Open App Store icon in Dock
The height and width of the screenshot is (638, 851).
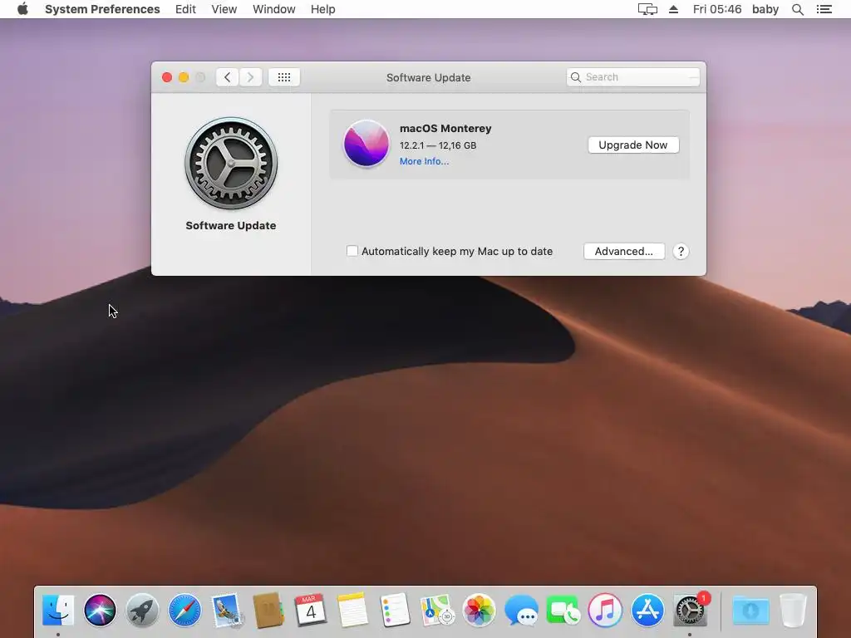(x=647, y=610)
